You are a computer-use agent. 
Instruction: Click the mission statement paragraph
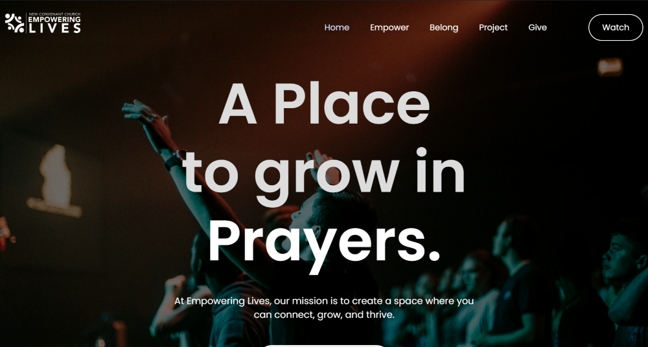[x=324, y=308]
